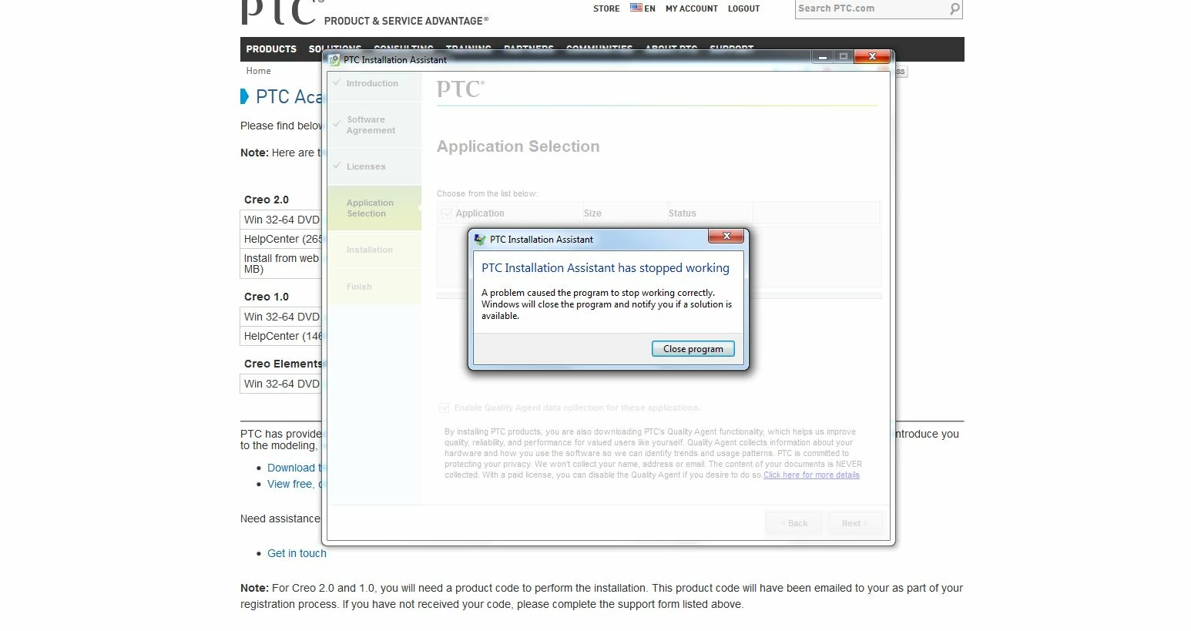Open Click here for more details link
This screenshot has height=631, width=1191.
pos(811,475)
